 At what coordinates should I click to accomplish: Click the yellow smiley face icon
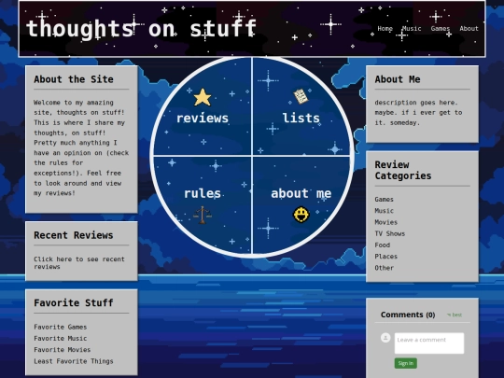[301, 215]
